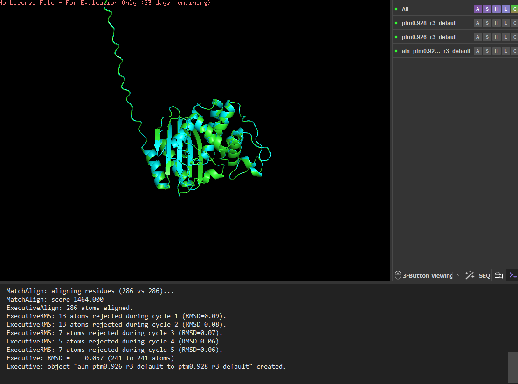The height and width of the screenshot is (384, 518).
Task: Click the mouse icon beside 3-Button Viewing
Action: (398, 275)
